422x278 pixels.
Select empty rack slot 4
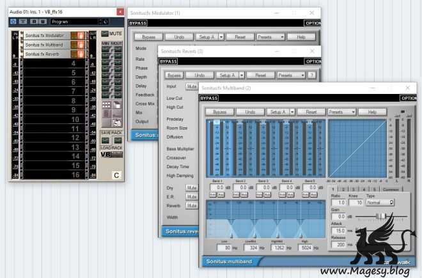point(54,63)
